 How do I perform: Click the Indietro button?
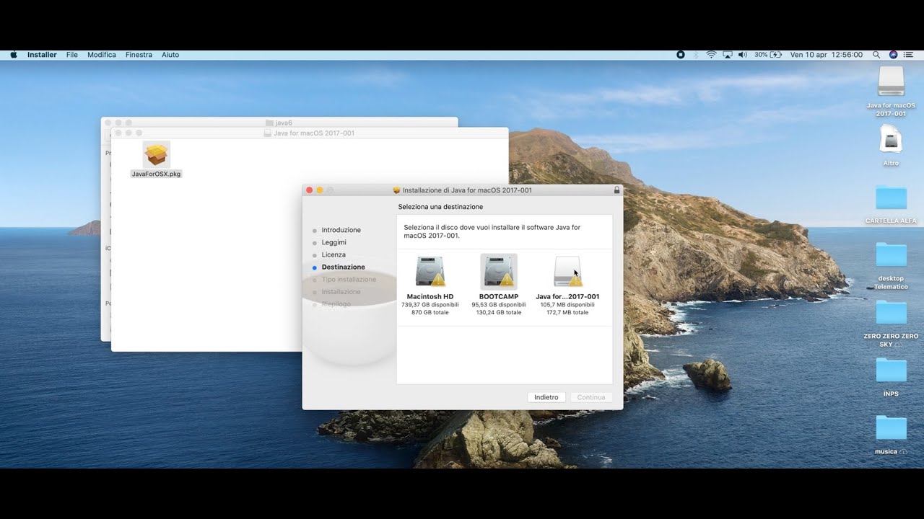546,397
